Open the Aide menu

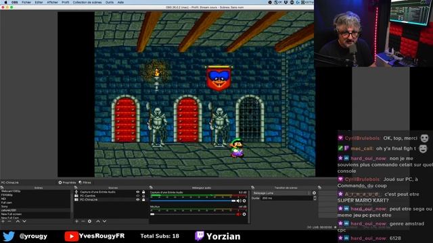120,2
